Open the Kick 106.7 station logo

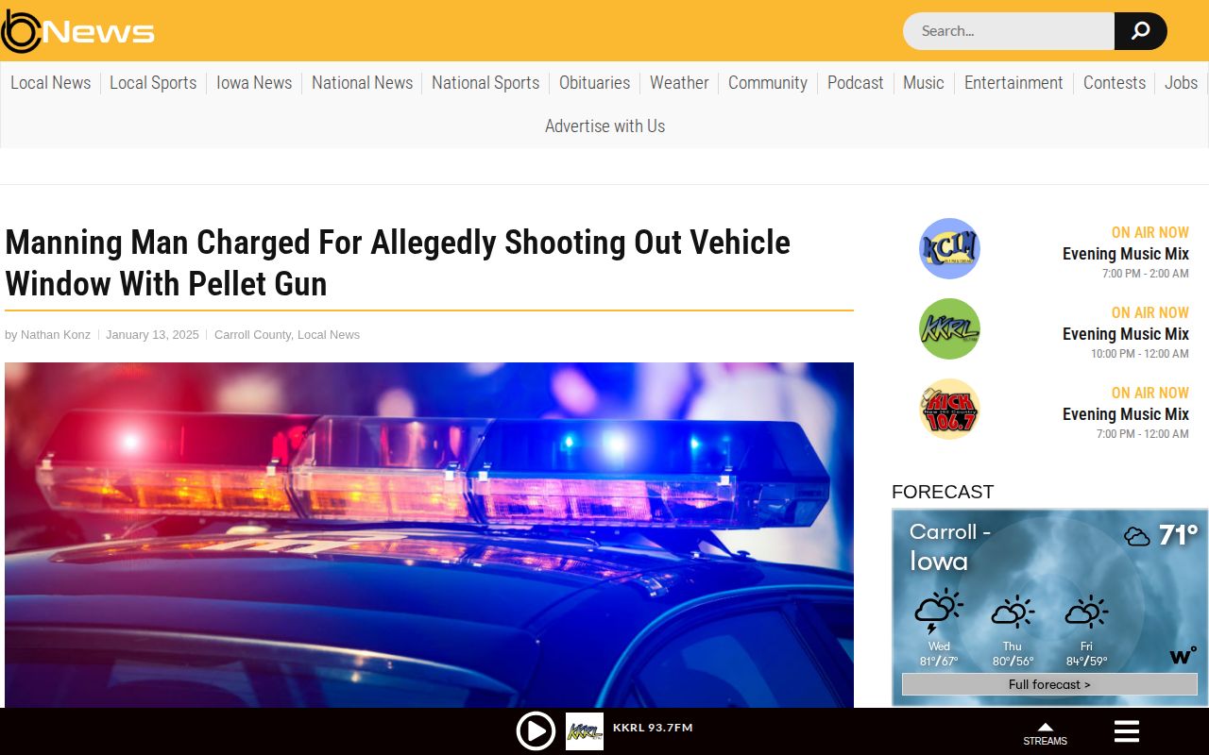(x=949, y=409)
